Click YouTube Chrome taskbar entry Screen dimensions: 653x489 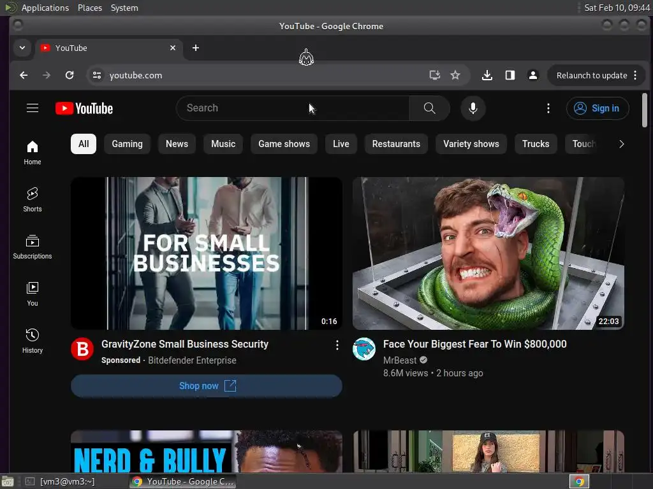pos(183,481)
